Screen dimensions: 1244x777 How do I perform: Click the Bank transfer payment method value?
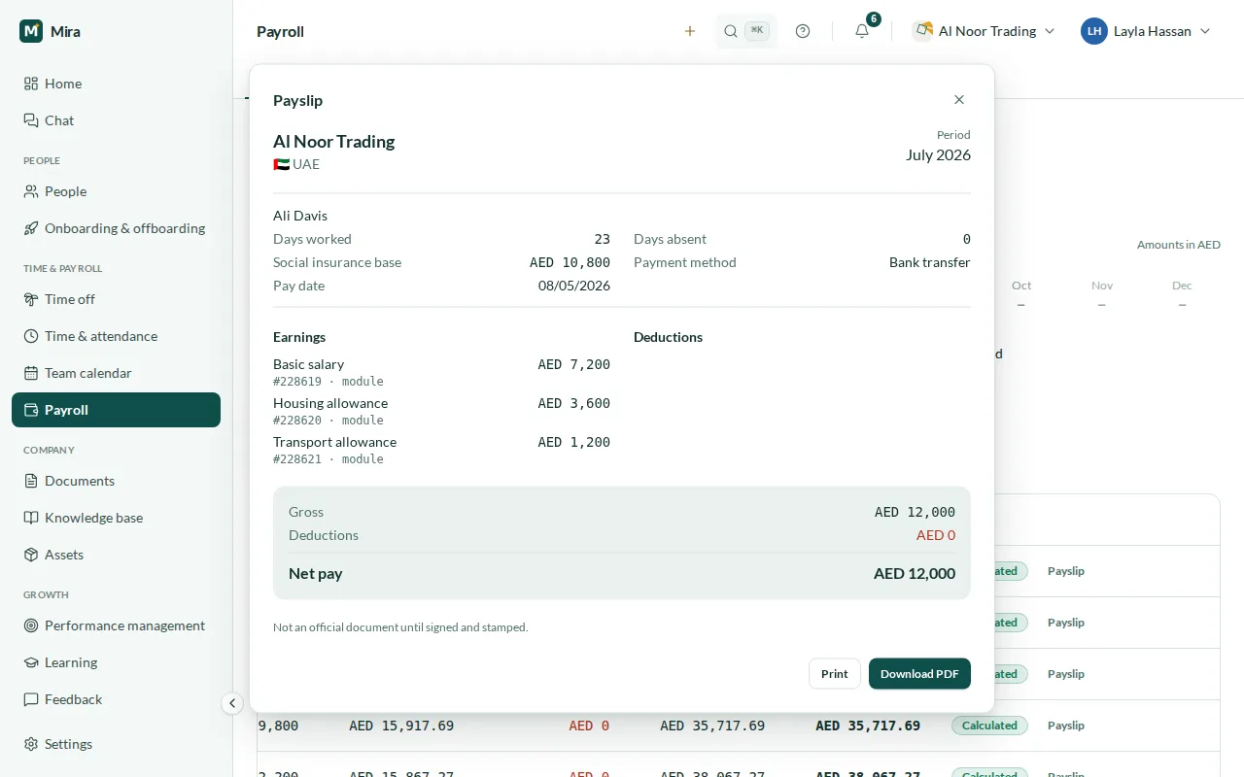pyautogui.click(x=930, y=262)
